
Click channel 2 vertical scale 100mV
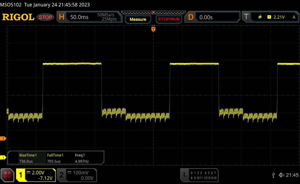(x=81, y=173)
